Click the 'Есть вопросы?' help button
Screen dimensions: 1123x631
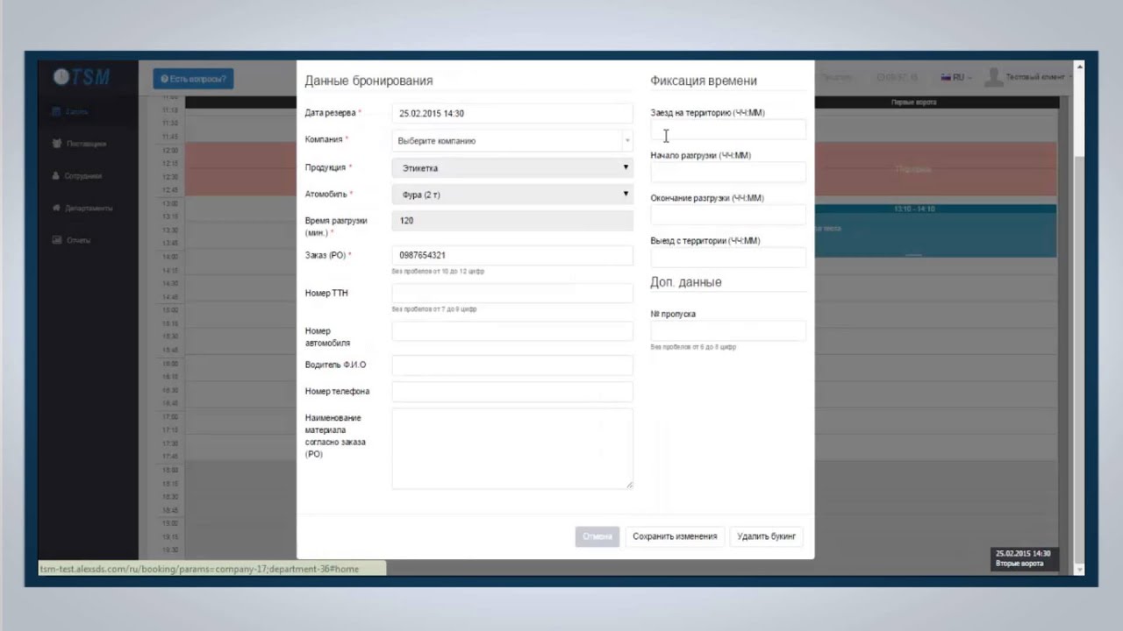pyautogui.click(x=193, y=79)
